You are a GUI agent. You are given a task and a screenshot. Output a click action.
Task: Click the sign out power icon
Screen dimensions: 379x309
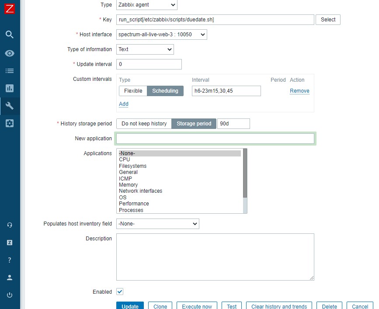[10, 295]
